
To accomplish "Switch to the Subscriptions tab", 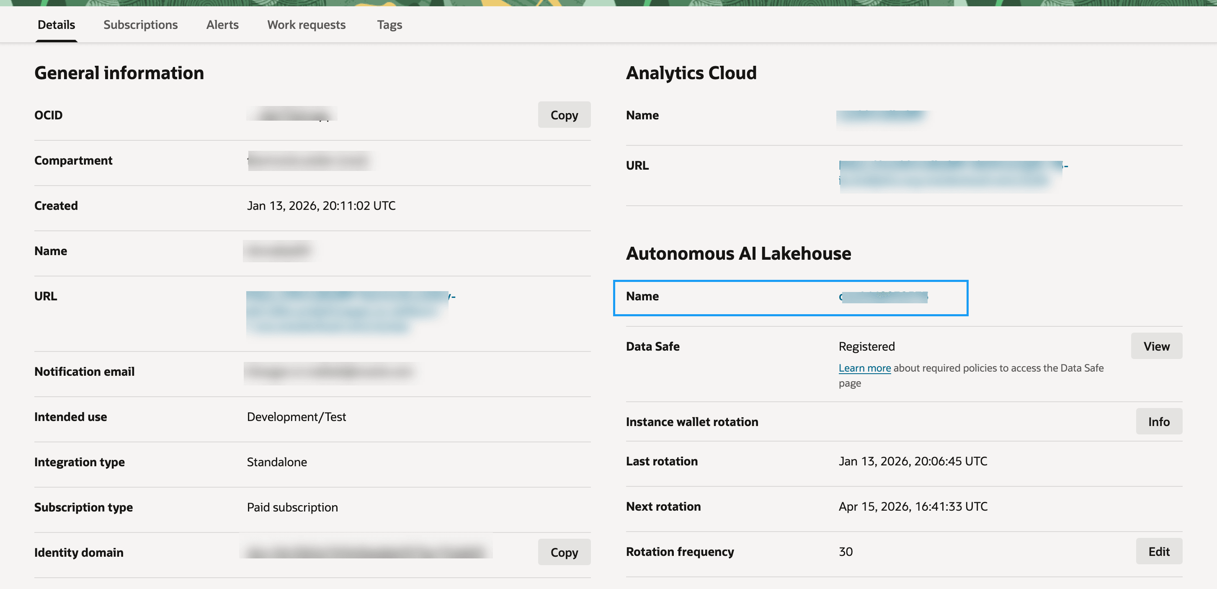I will pyautogui.click(x=140, y=25).
